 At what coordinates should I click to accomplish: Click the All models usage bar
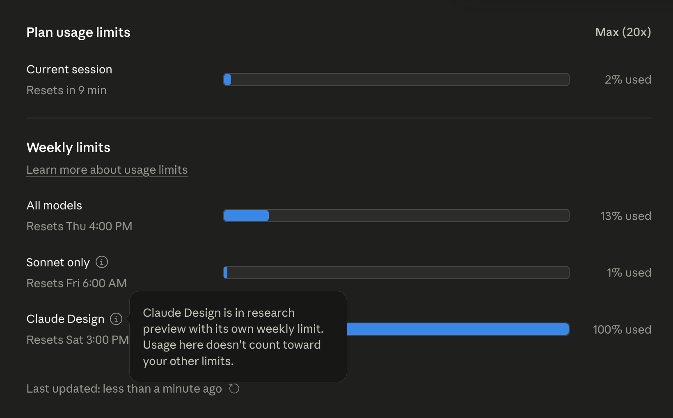click(396, 216)
